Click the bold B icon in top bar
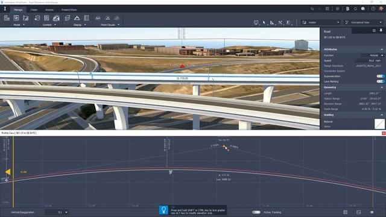This screenshot has width=386, height=217. (x=347, y=9)
